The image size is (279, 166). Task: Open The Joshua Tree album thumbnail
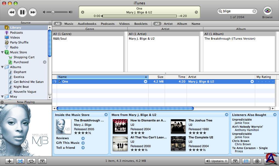178,126
